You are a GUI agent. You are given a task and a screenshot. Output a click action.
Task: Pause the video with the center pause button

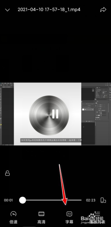[x=55, y=114]
